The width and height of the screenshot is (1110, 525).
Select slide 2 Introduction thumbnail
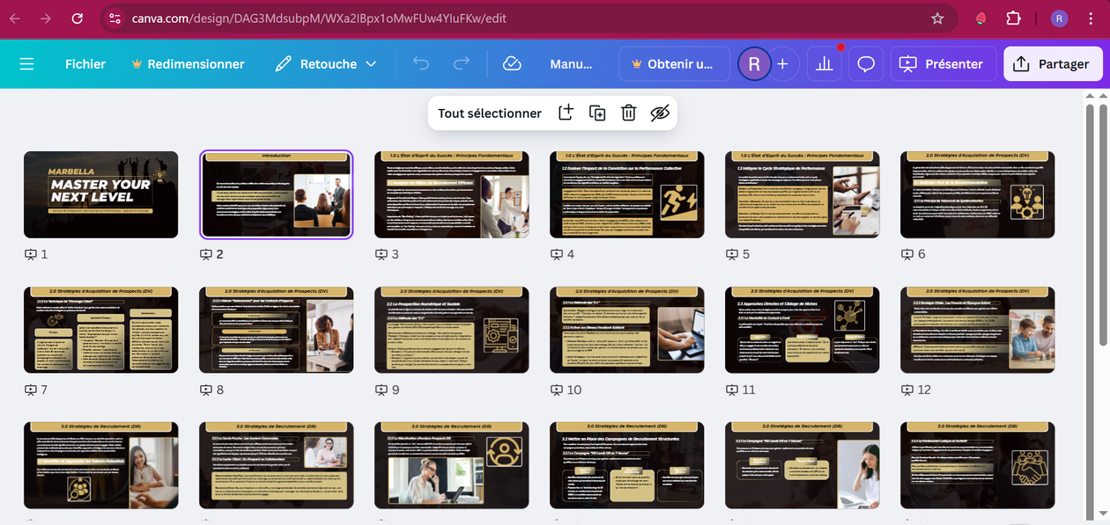click(277, 194)
